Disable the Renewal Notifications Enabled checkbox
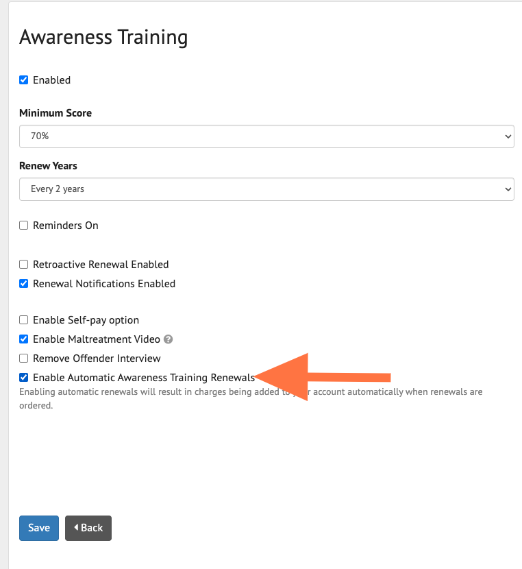The image size is (522, 569). pos(24,284)
